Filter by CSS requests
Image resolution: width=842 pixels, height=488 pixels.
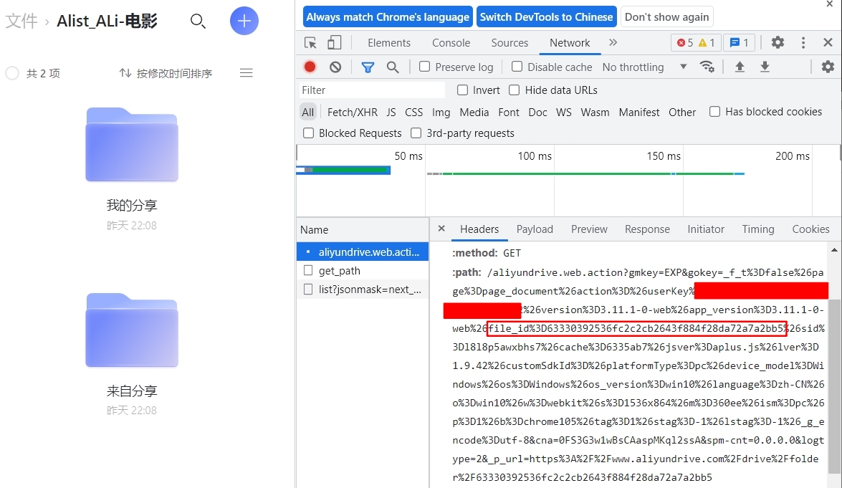click(x=413, y=113)
